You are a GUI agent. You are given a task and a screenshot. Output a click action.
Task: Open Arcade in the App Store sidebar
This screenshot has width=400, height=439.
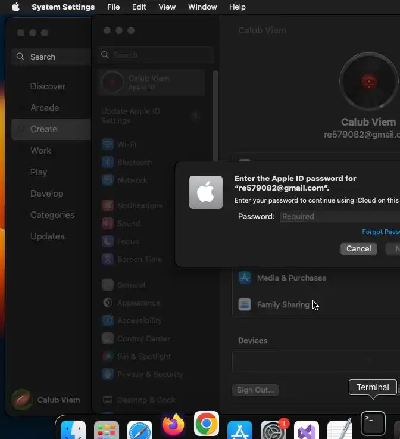click(45, 108)
